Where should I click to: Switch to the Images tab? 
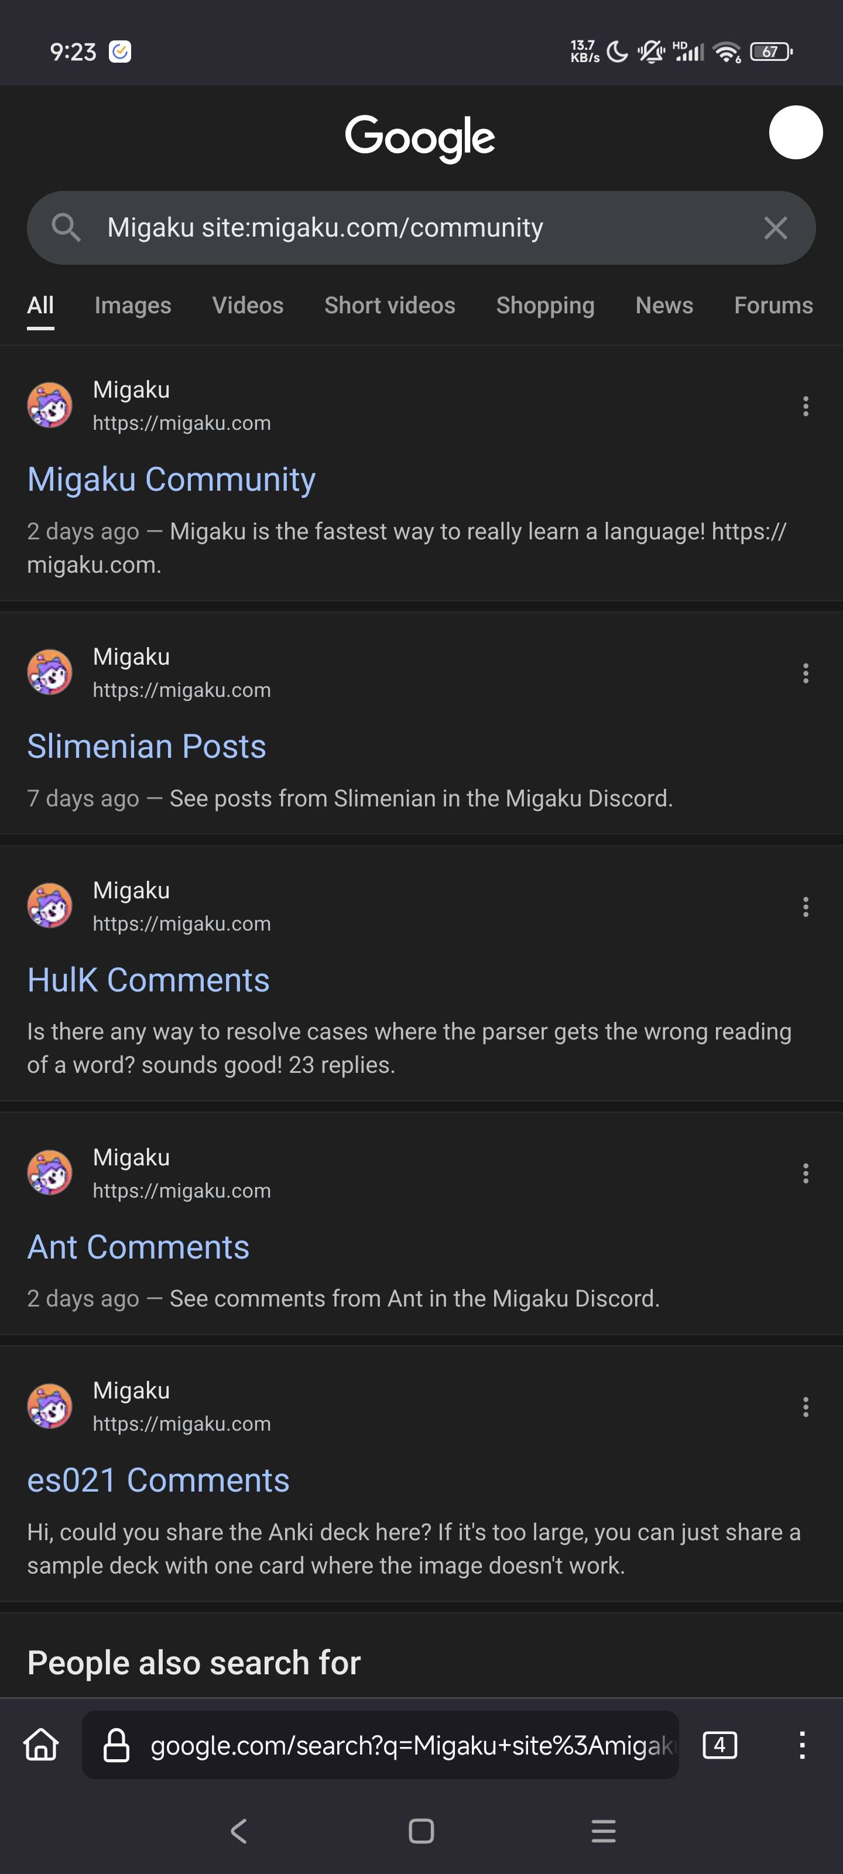(x=132, y=306)
